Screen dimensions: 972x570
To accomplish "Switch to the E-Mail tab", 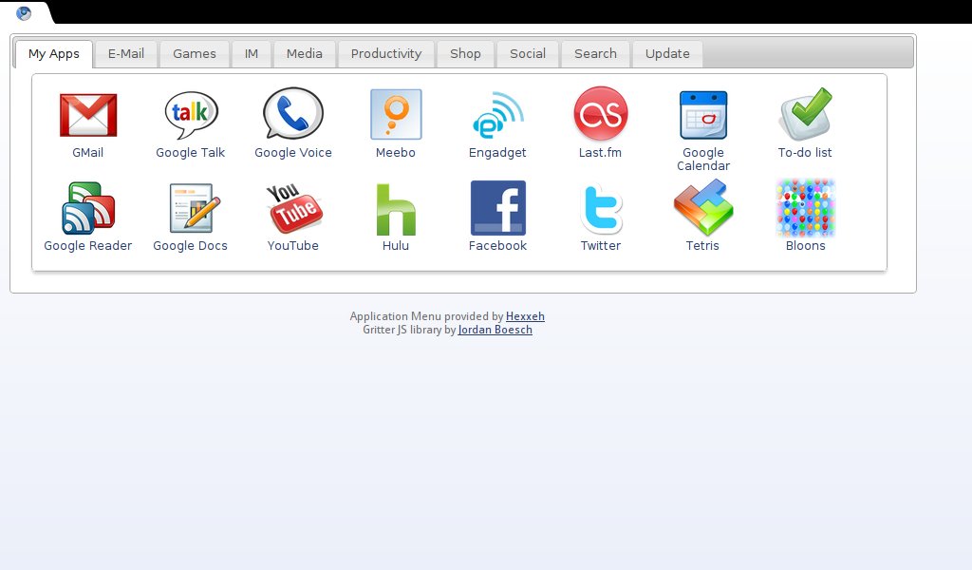I will [x=126, y=54].
